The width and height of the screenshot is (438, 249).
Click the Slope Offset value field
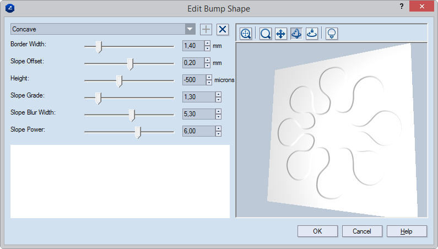193,63
